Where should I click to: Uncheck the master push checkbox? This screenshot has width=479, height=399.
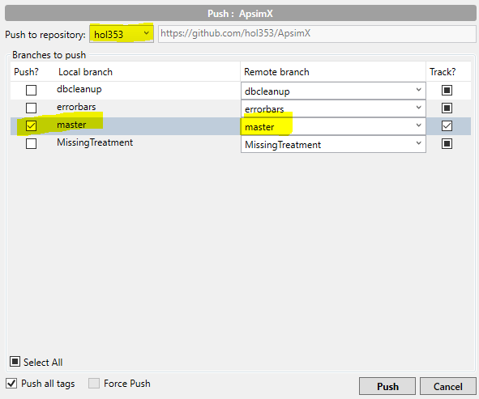[x=31, y=125]
